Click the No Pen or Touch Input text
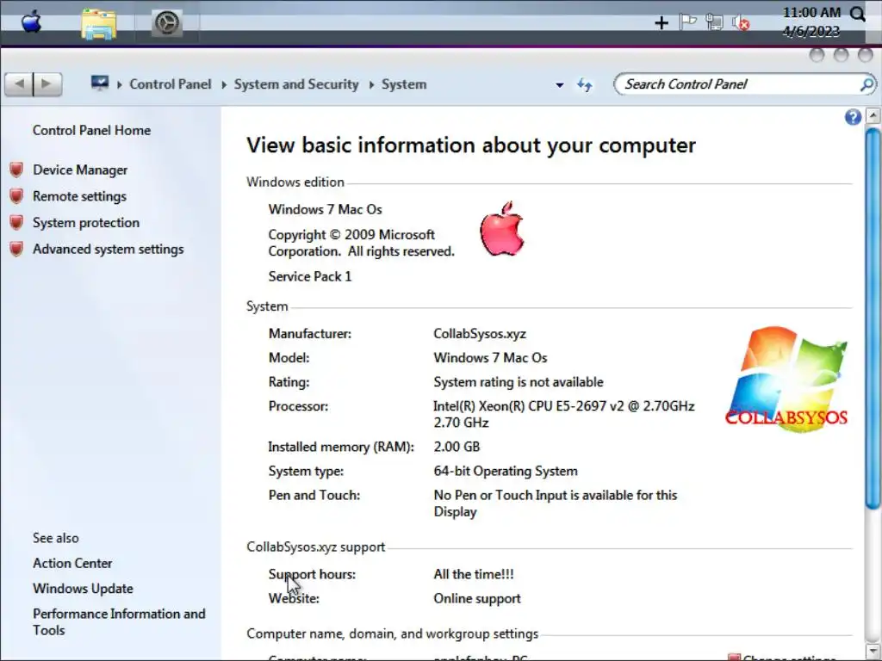 click(556, 503)
